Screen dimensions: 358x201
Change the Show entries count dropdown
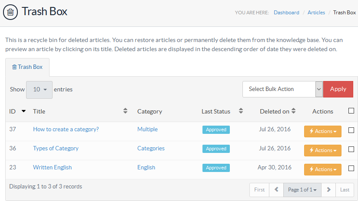(x=39, y=90)
